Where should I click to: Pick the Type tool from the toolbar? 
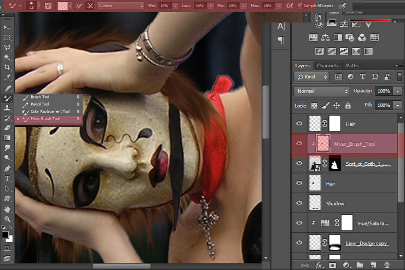click(8, 179)
